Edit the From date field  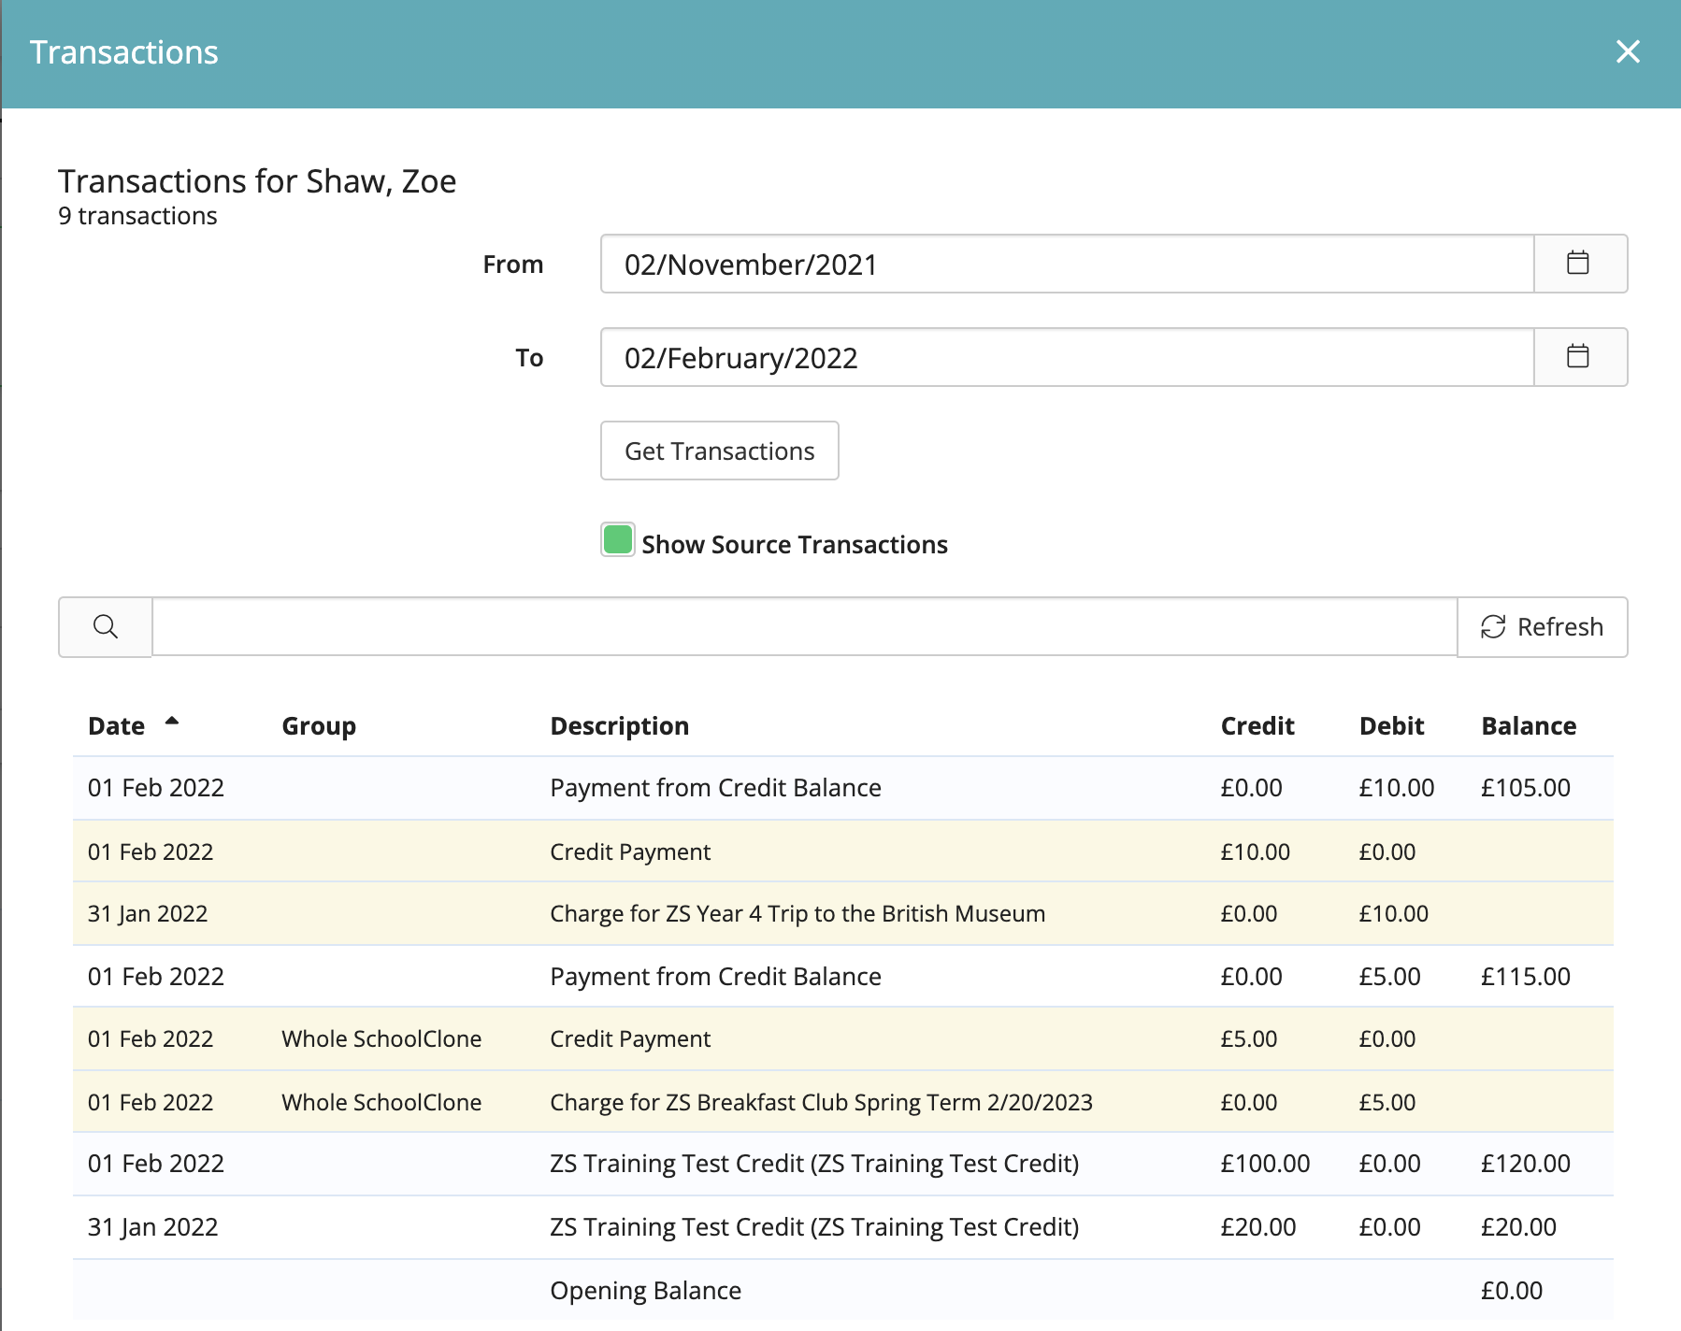click(x=1067, y=264)
